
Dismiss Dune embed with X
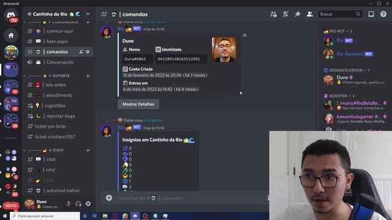(x=244, y=35)
